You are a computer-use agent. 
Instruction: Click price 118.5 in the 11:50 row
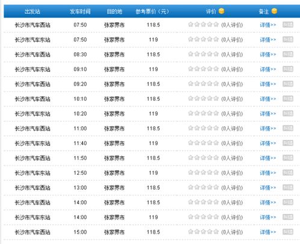click(x=153, y=158)
